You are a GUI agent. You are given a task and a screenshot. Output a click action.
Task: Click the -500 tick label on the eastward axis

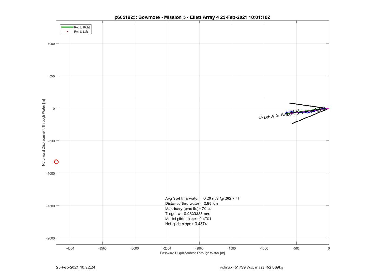tap(296, 248)
